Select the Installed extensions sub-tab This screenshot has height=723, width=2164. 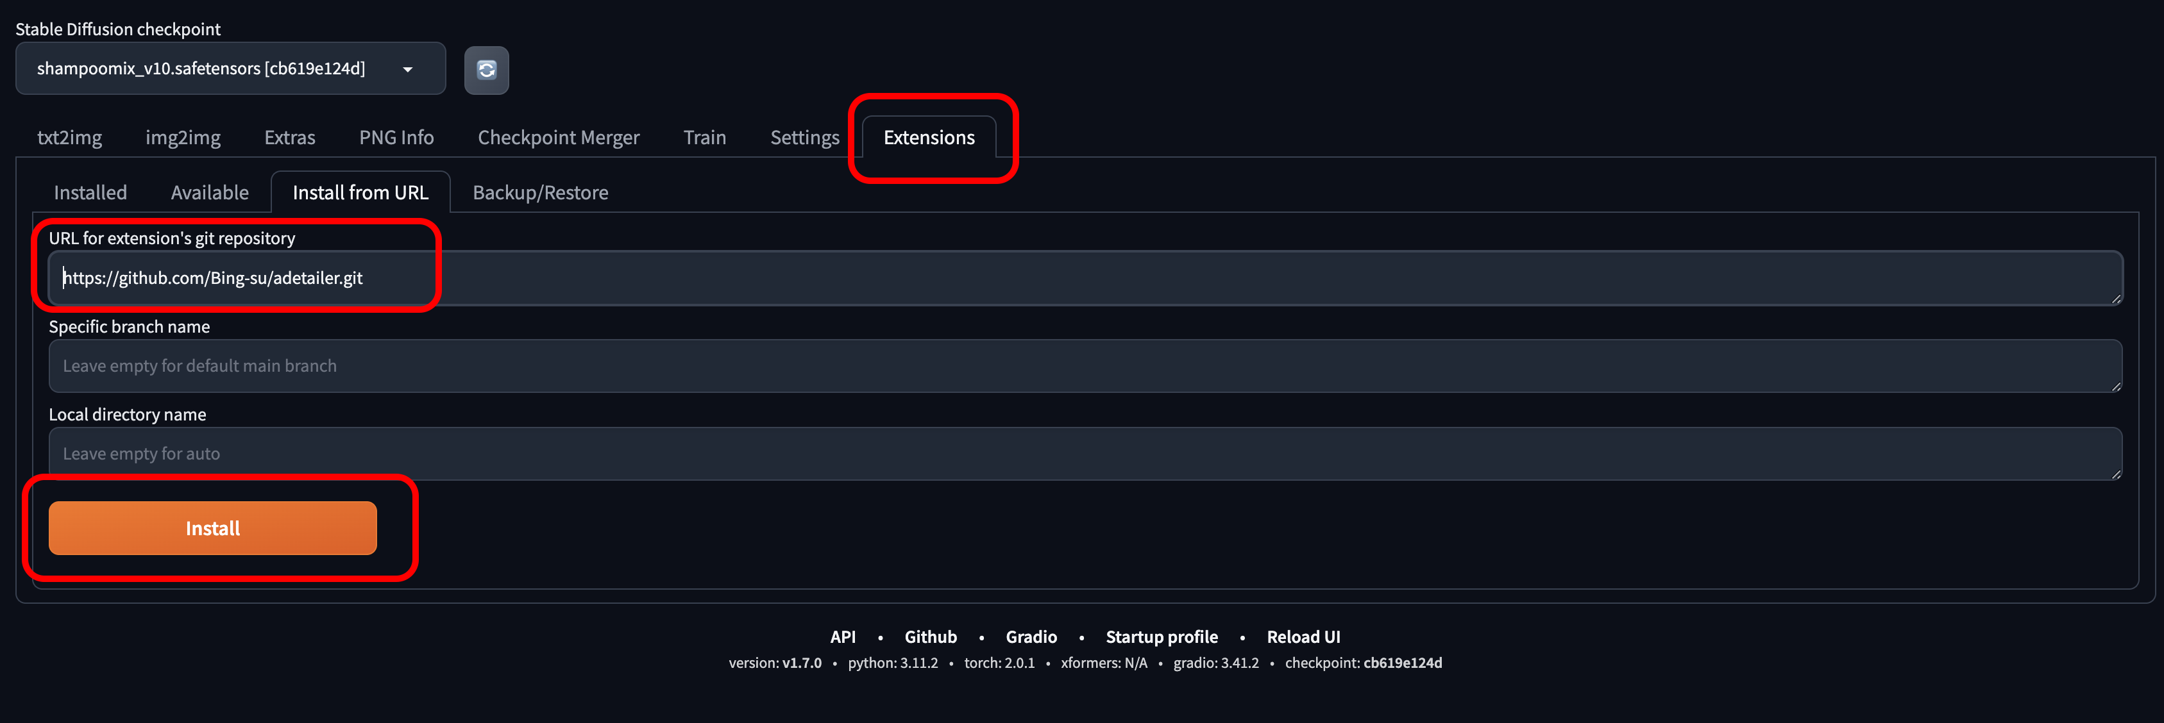[x=90, y=193]
